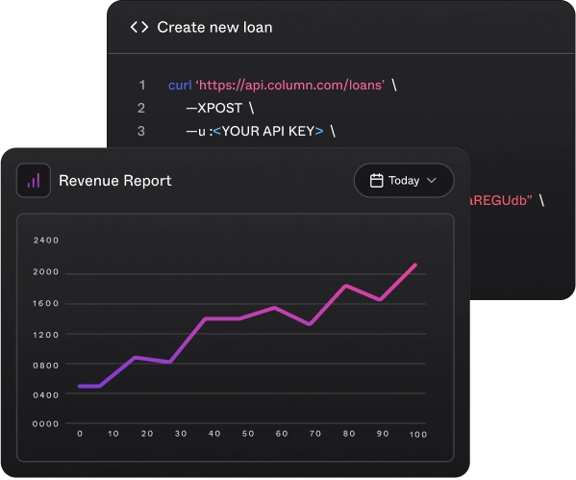Click the 60 x-axis label
The image size is (576, 480).
coord(282,434)
